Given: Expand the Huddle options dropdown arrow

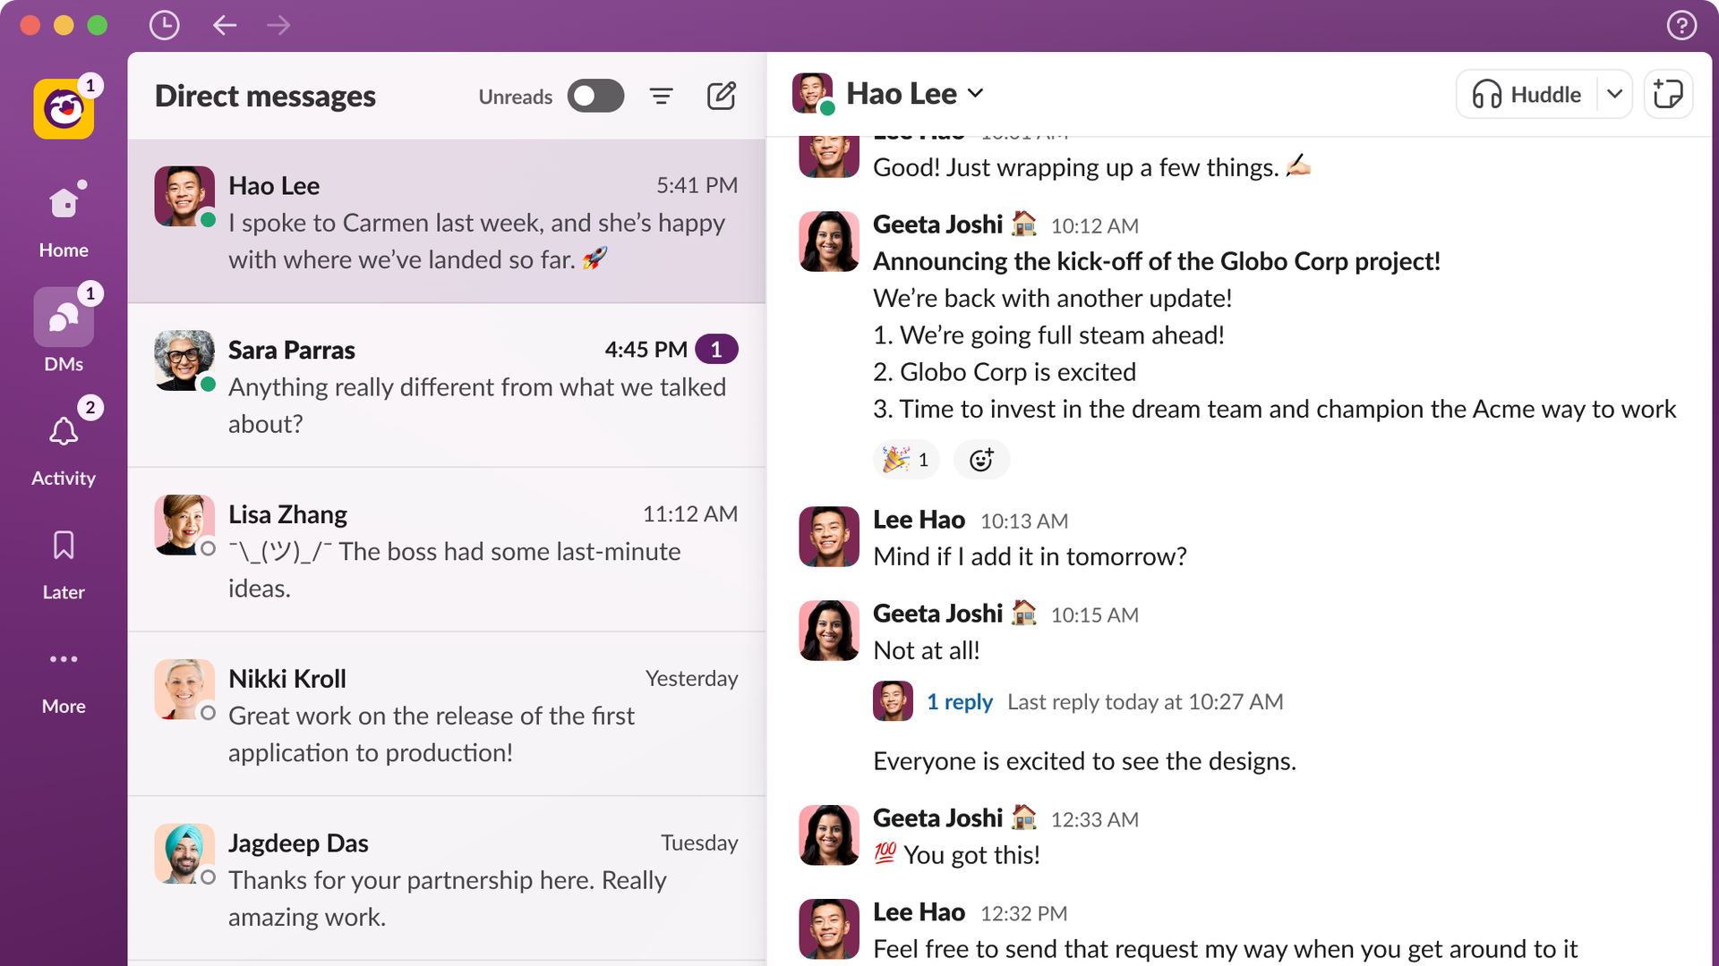Looking at the screenshot, I should pos(1614,94).
